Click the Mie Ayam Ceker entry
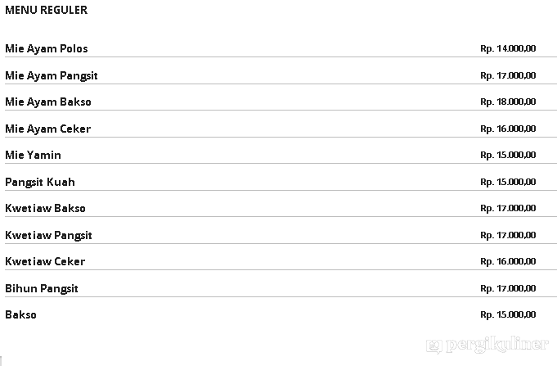This screenshot has height=366, width=557. [x=48, y=129]
